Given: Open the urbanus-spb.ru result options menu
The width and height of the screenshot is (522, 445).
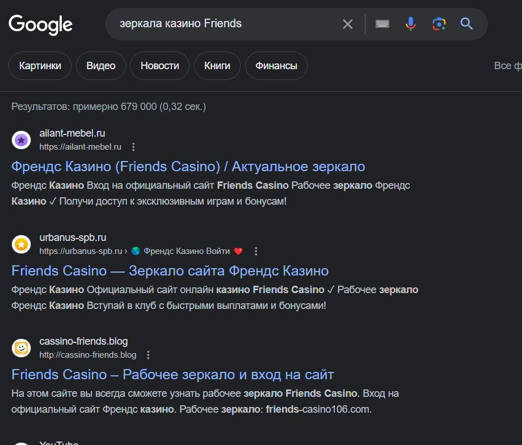Looking at the screenshot, I should click(x=256, y=252).
